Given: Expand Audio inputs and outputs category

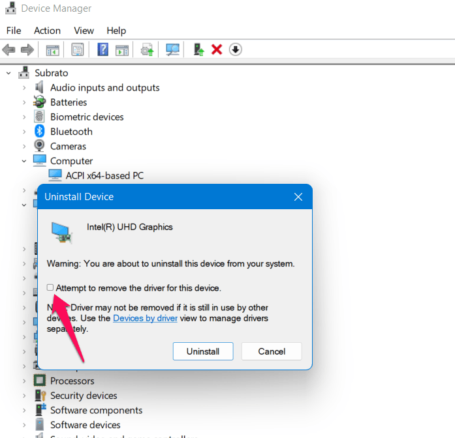Looking at the screenshot, I should click(x=24, y=87).
